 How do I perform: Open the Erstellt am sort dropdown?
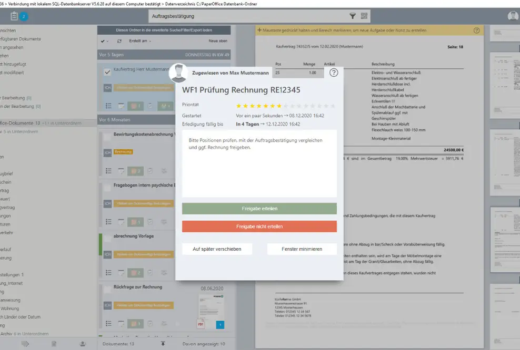point(140,41)
